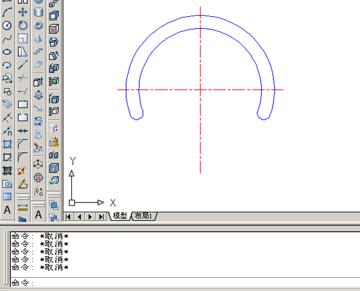Select the Multiline Text tool in Draw toolbar

coord(7,210)
